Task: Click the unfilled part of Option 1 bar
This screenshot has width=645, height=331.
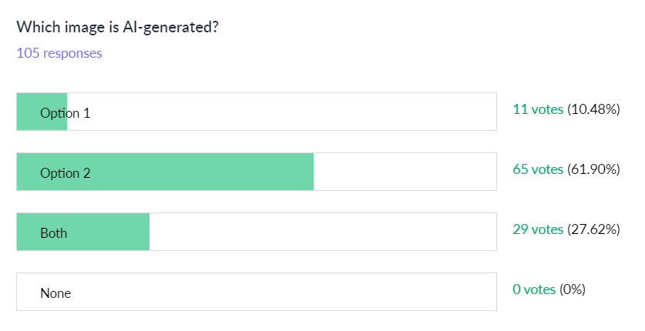Action: point(281,112)
